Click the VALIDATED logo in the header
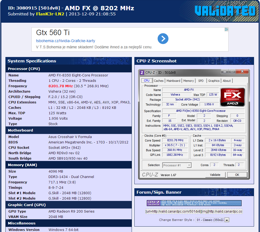The height and width of the screenshot is (232, 260). (x=225, y=11)
